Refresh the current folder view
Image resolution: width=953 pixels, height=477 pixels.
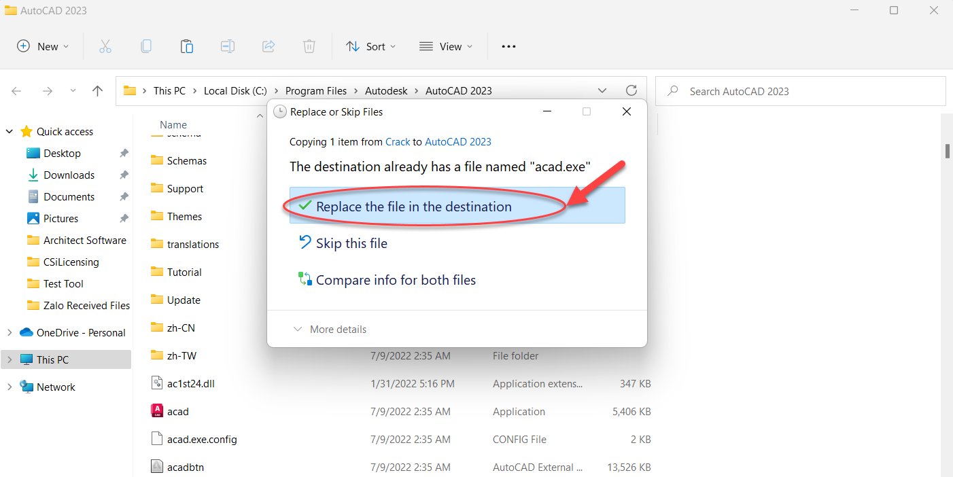pyautogui.click(x=631, y=90)
